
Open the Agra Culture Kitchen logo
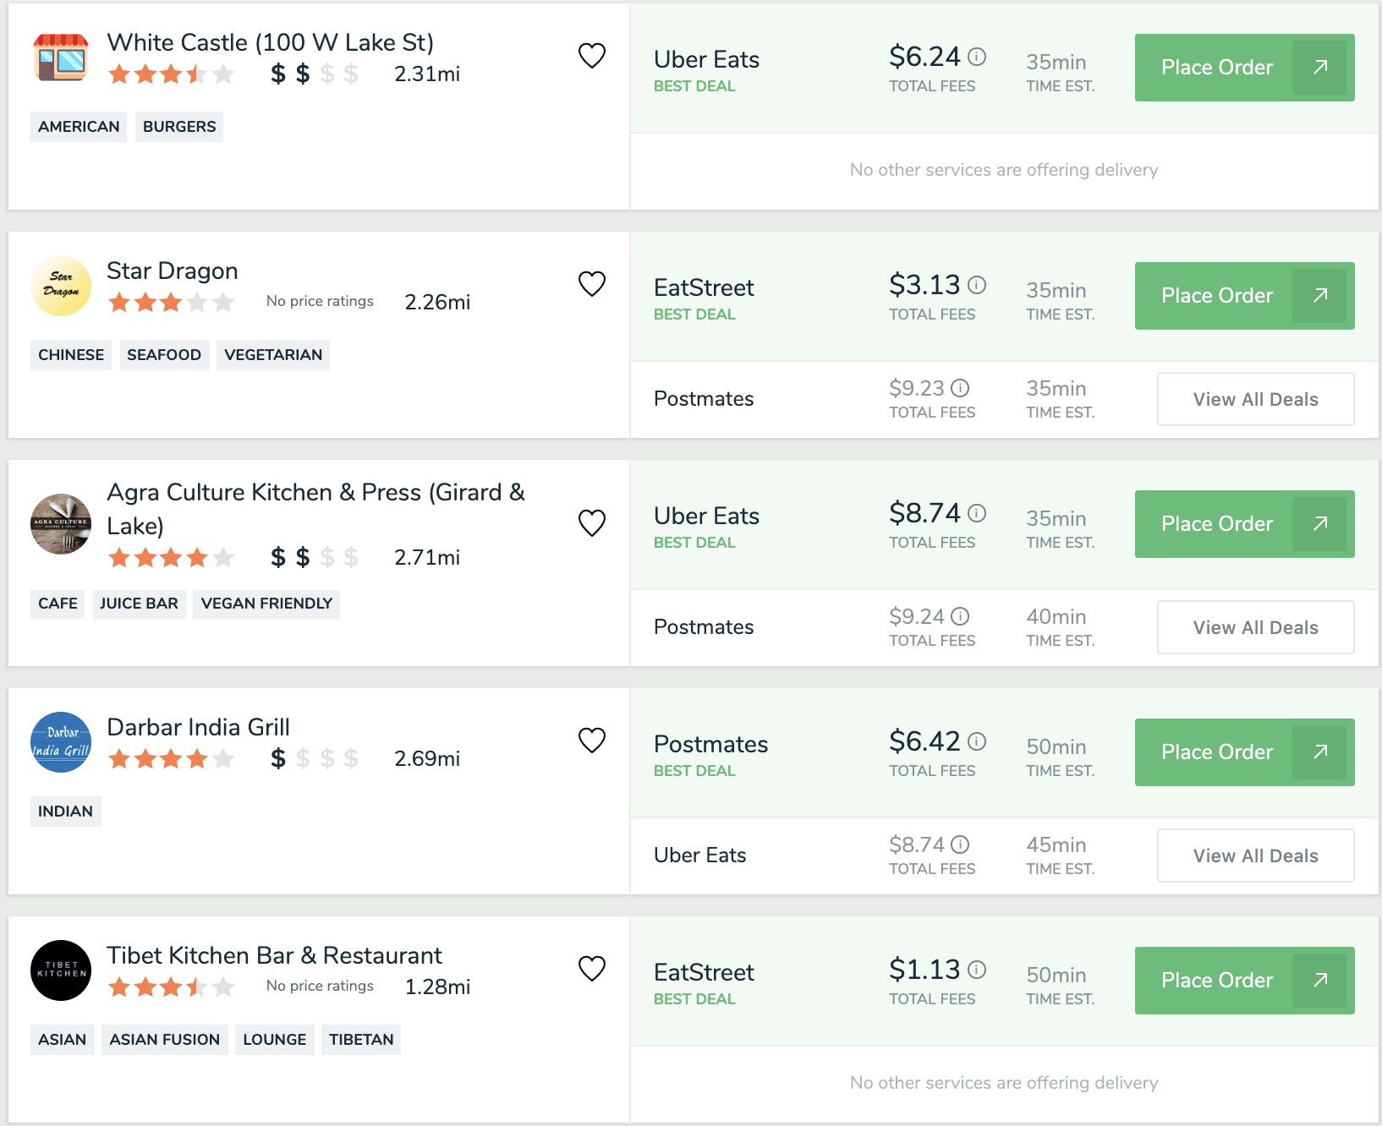pos(61,524)
